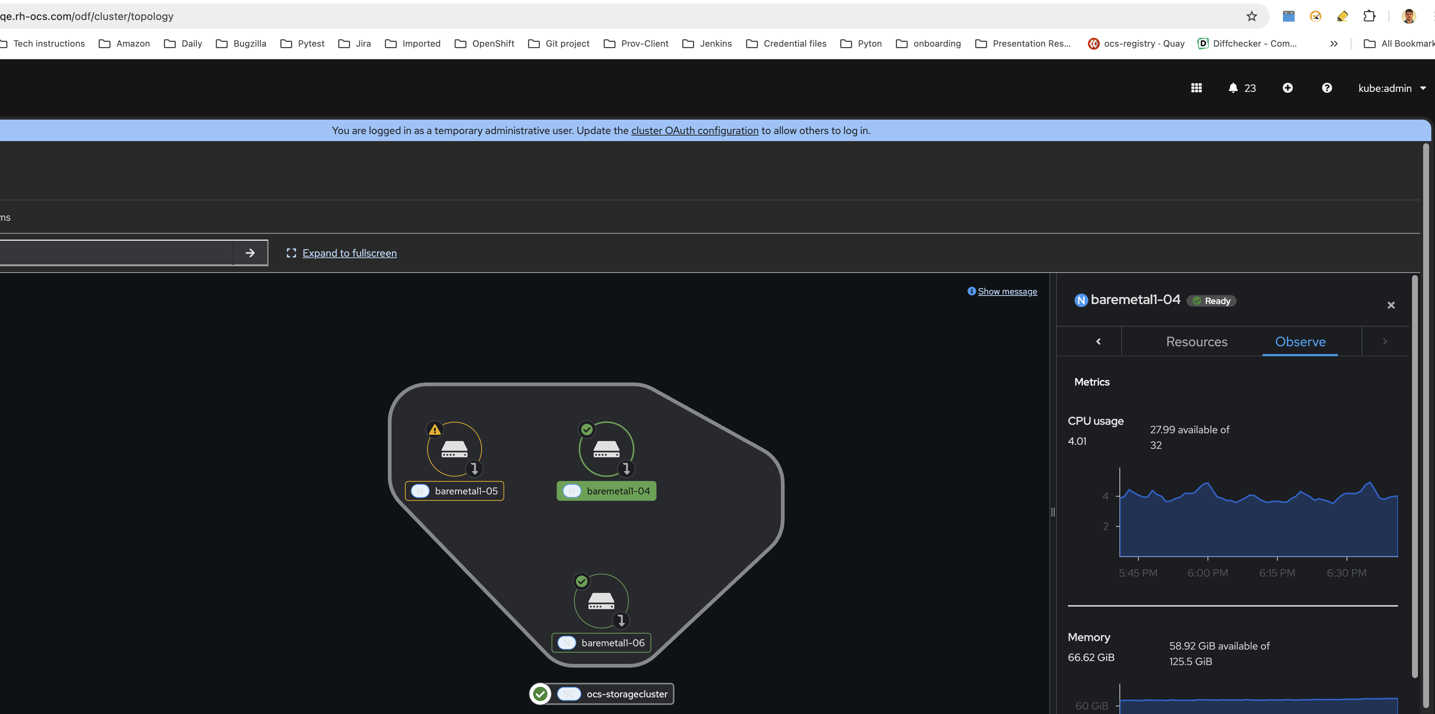Select the Observe tab
This screenshot has width=1435, height=714.
pos(1300,342)
